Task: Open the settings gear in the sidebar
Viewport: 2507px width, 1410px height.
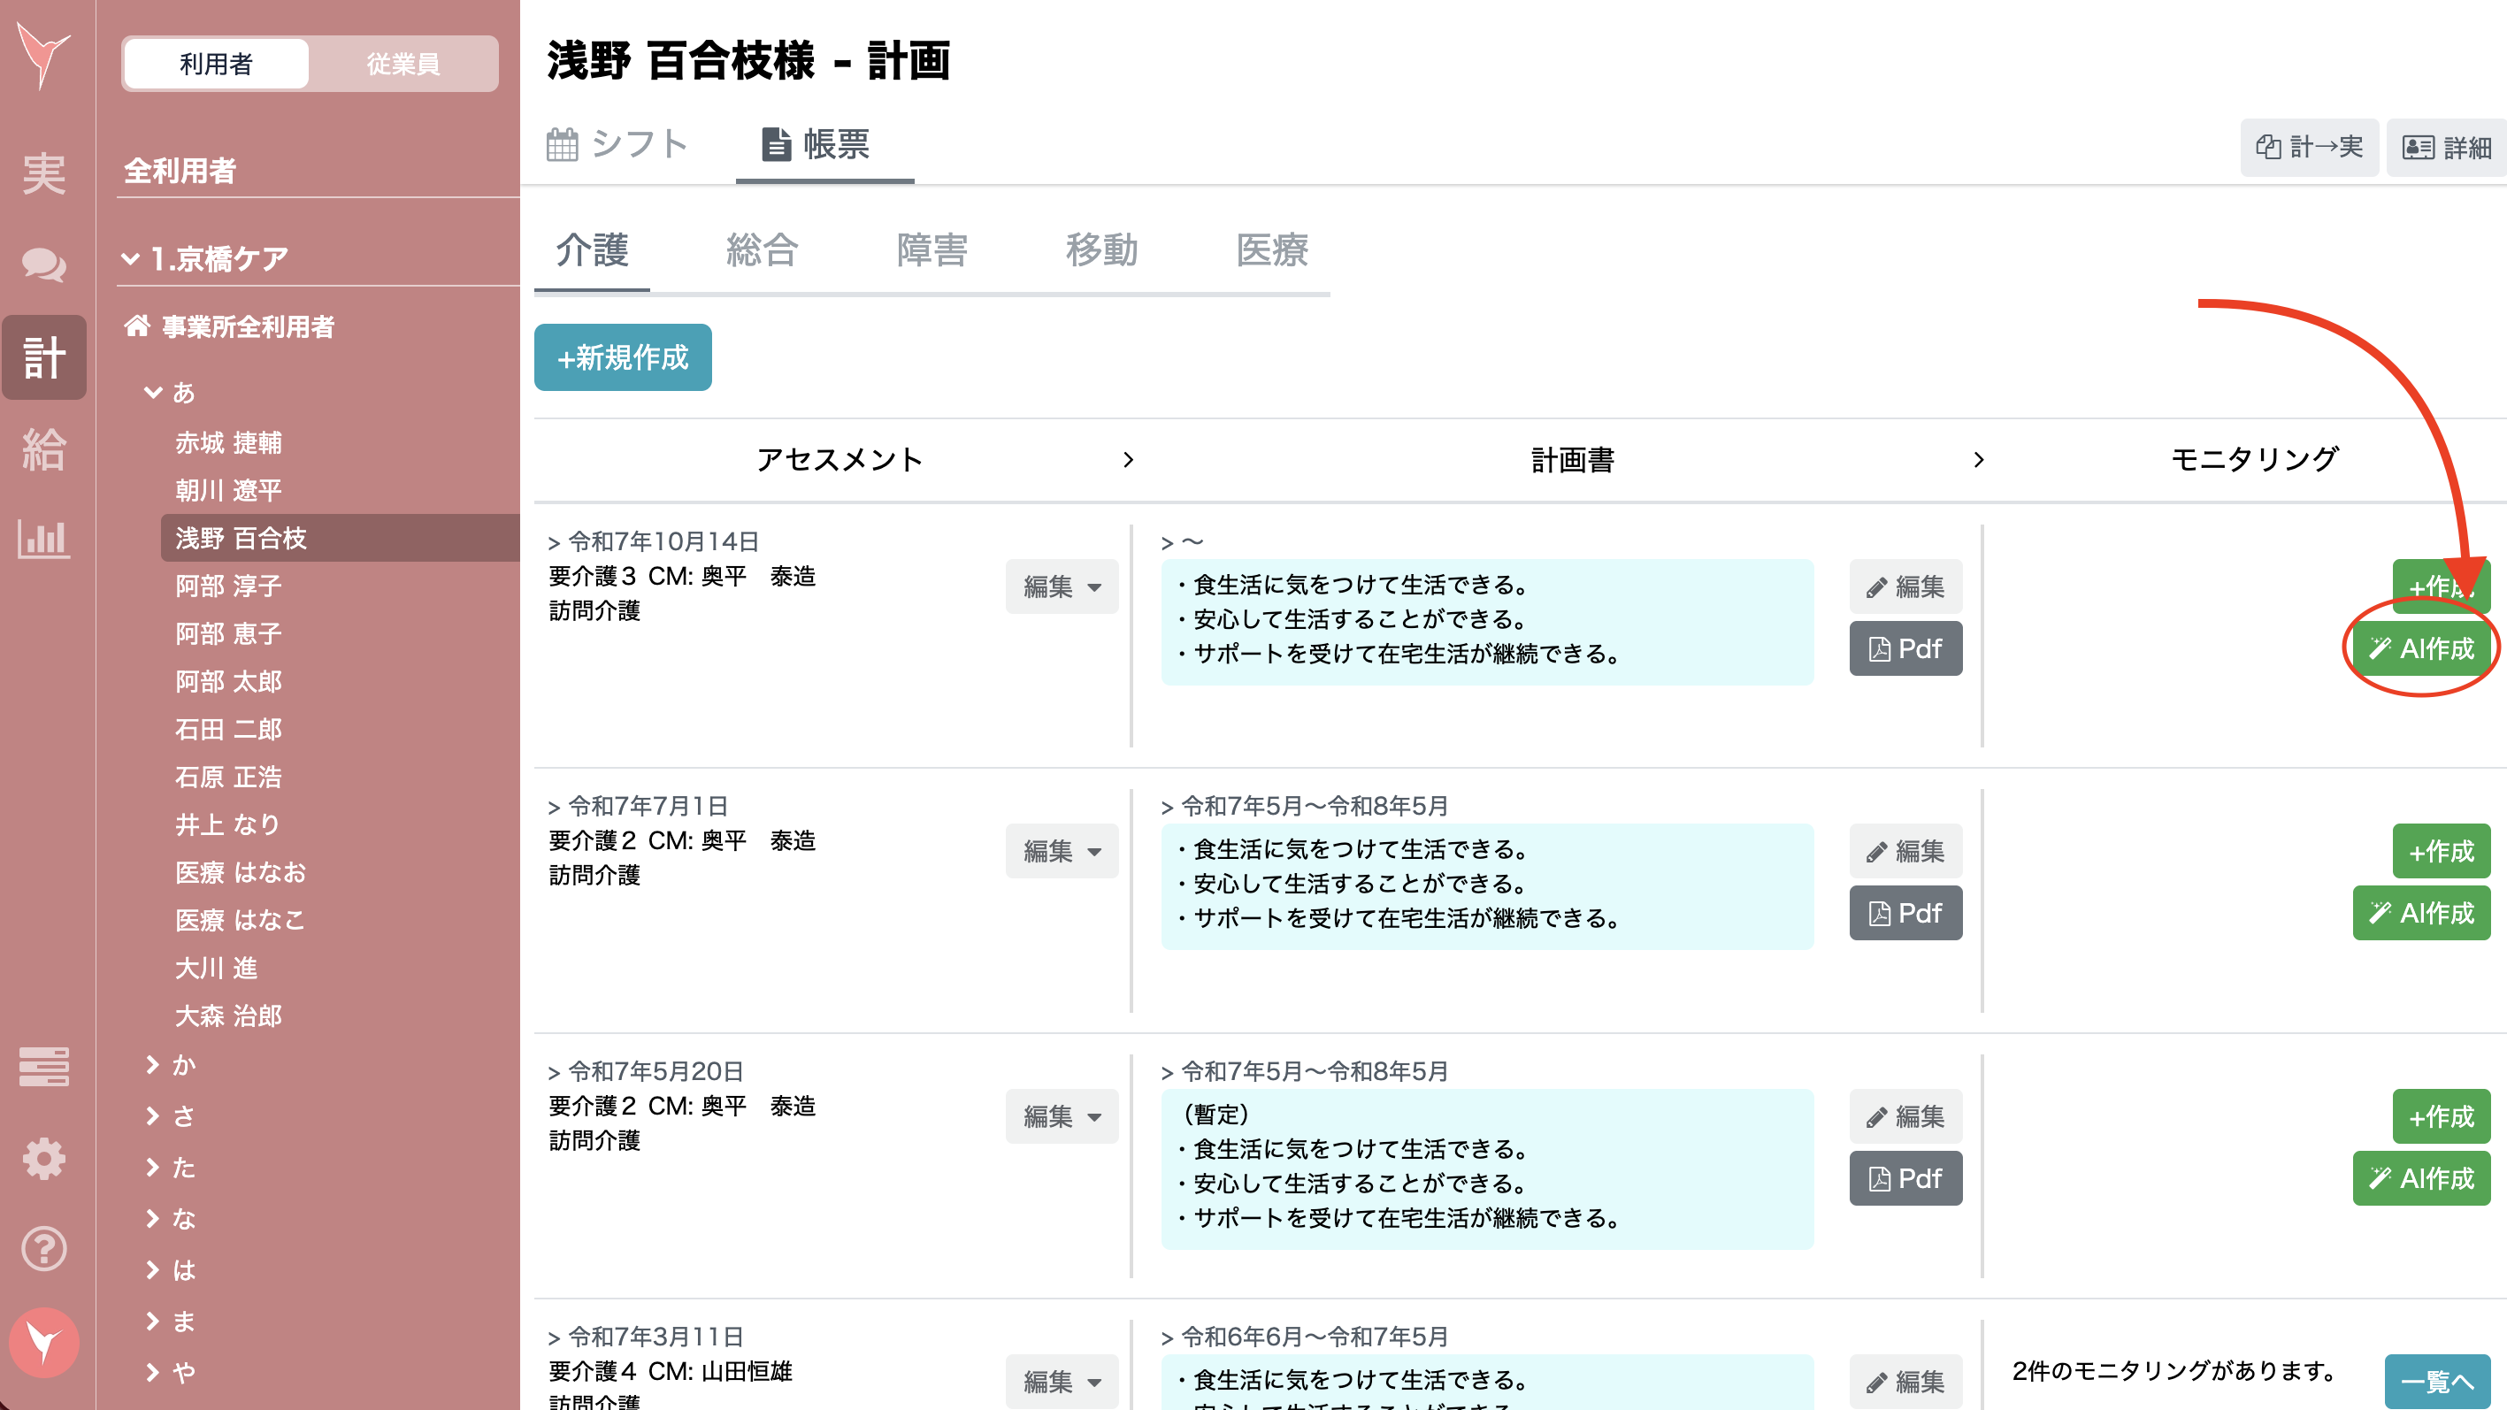Action: coord(44,1158)
